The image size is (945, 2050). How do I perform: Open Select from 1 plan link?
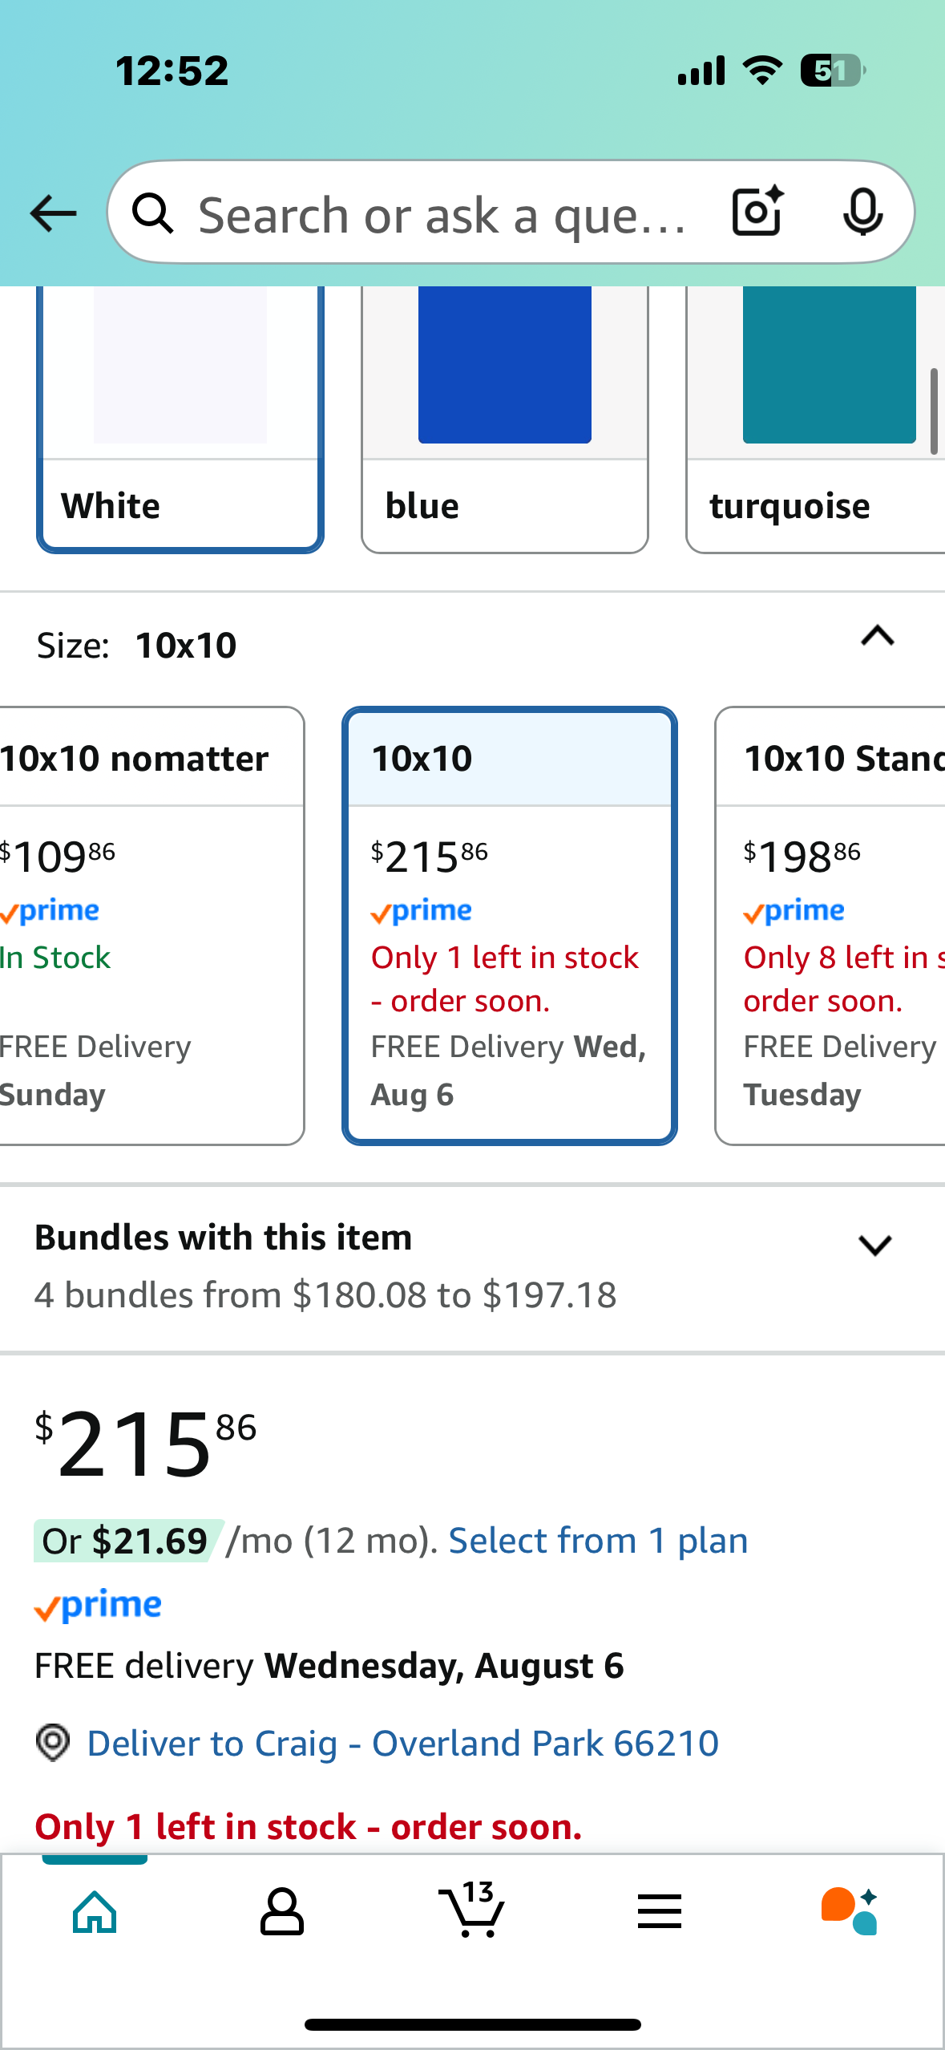pos(598,1541)
